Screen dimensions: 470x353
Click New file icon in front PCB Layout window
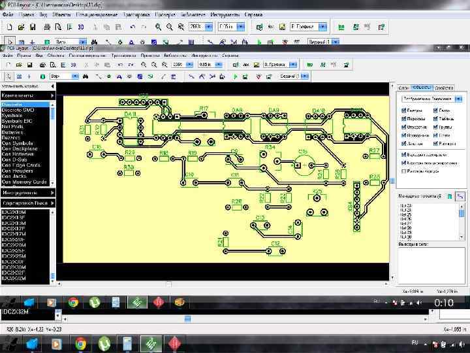(x=8, y=65)
